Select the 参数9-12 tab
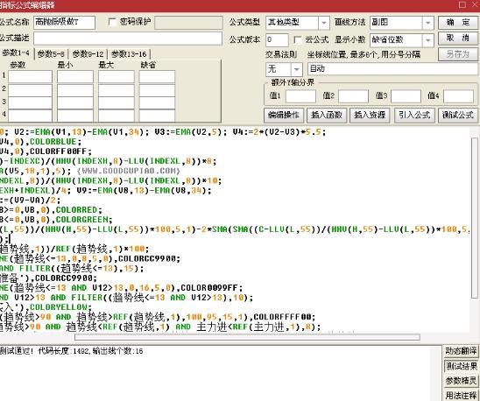The height and width of the screenshot is (401, 480). coord(88,54)
